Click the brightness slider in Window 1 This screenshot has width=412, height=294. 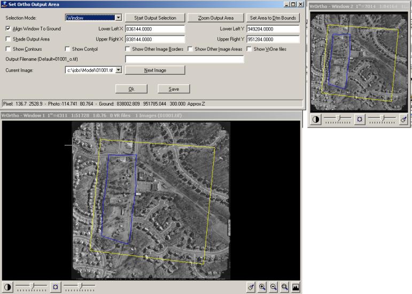click(x=80, y=287)
